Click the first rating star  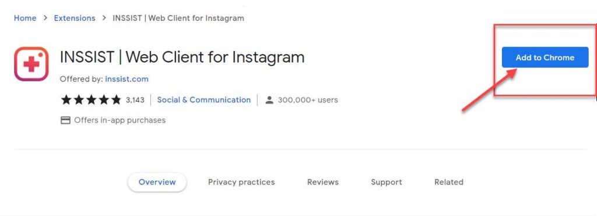66,100
